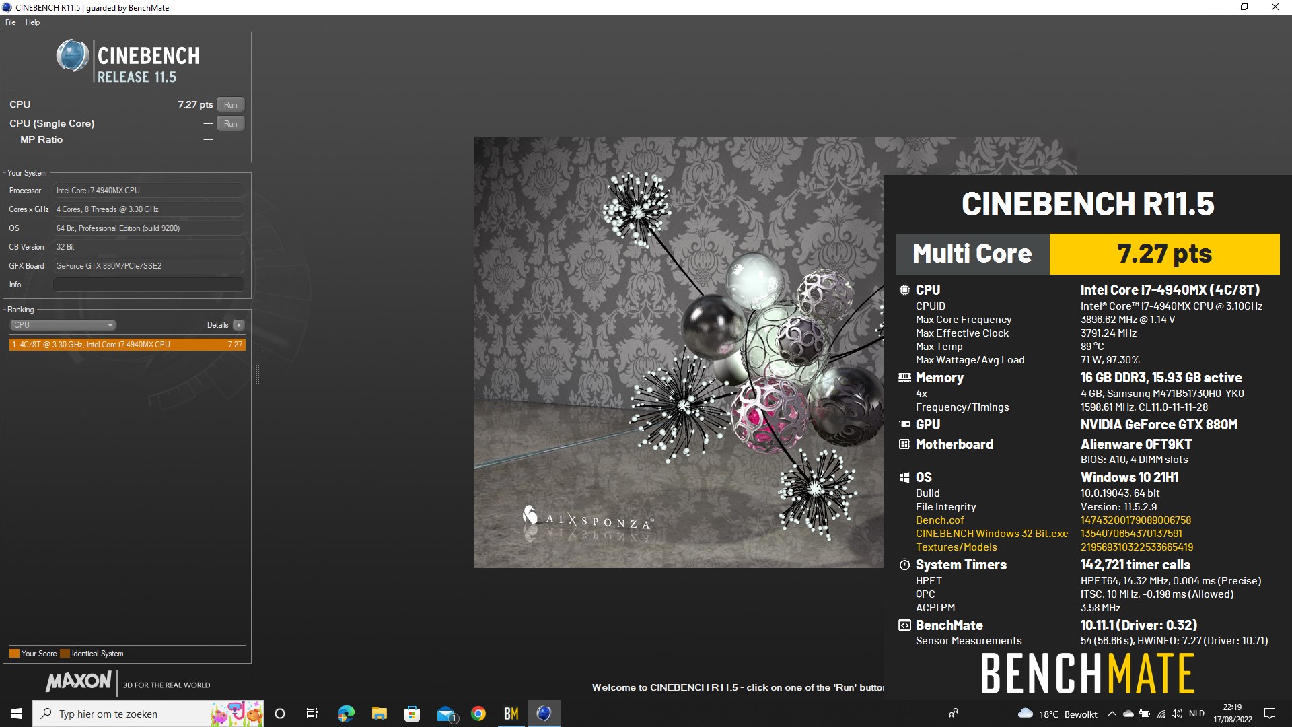Viewport: 1292px width, 727px height.
Task: Click the CPU chip icon in BenchMate panel
Action: (x=904, y=290)
